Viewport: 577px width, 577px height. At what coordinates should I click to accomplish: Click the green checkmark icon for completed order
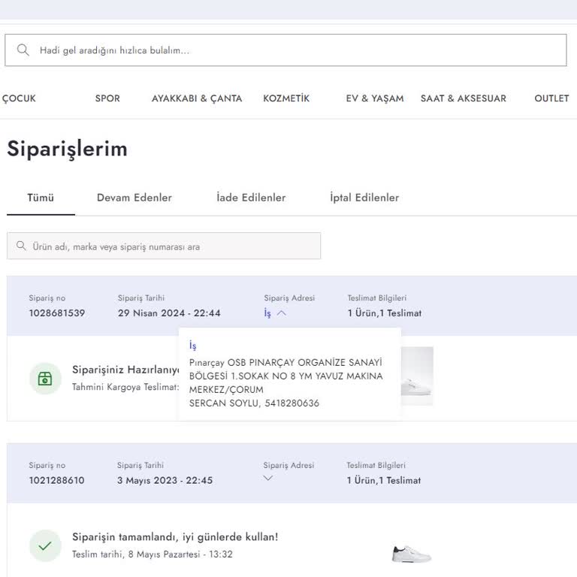click(45, 545)
